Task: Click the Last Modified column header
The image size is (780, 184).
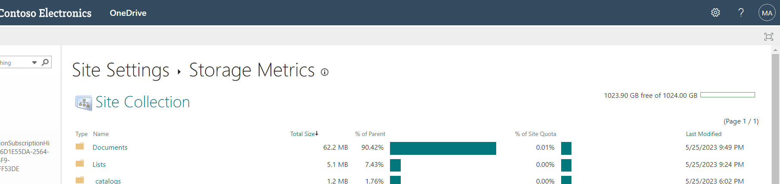Action: point(703,134)
